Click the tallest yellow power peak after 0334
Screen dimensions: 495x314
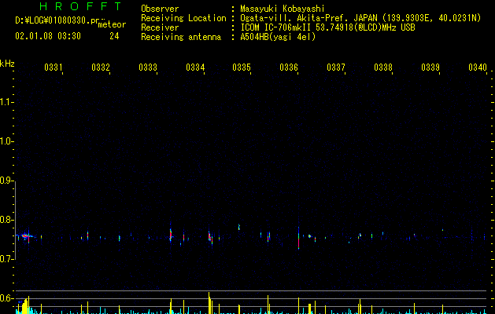click(209, 303)
